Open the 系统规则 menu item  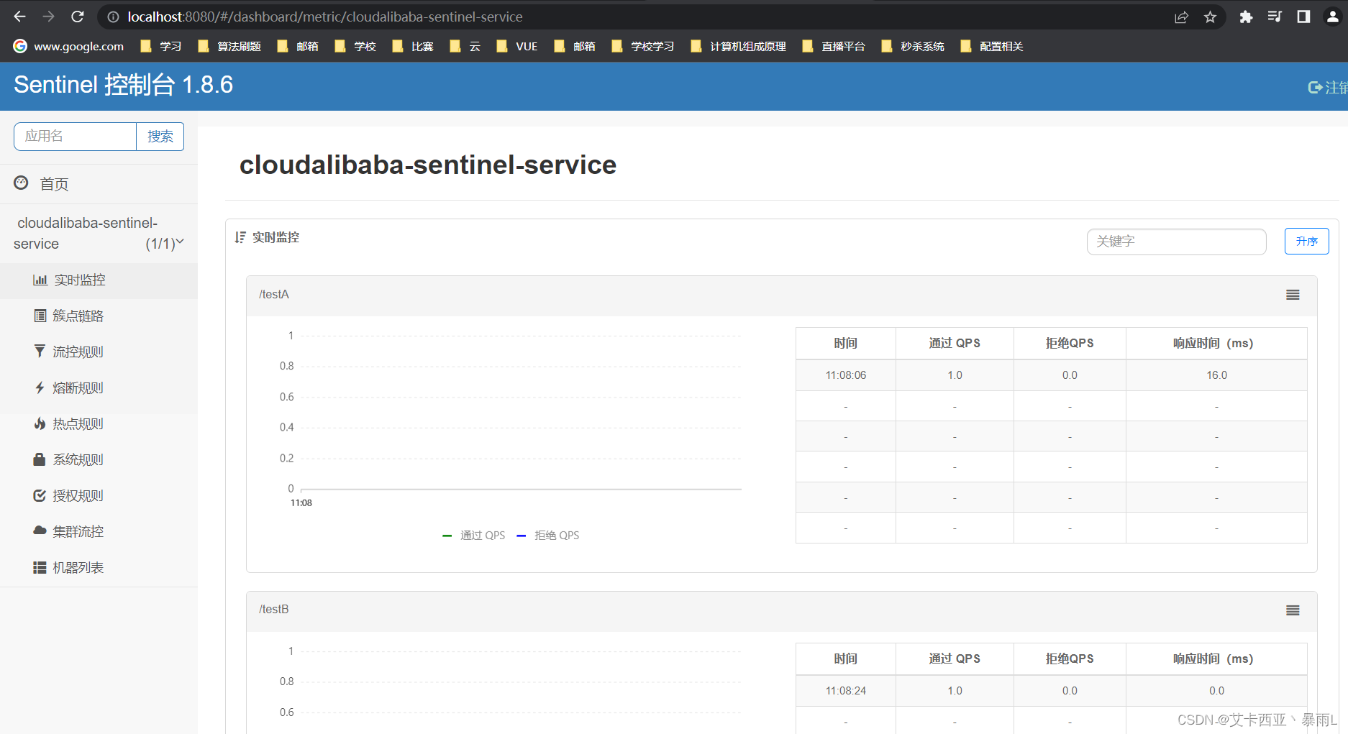(x=99, y=460)
